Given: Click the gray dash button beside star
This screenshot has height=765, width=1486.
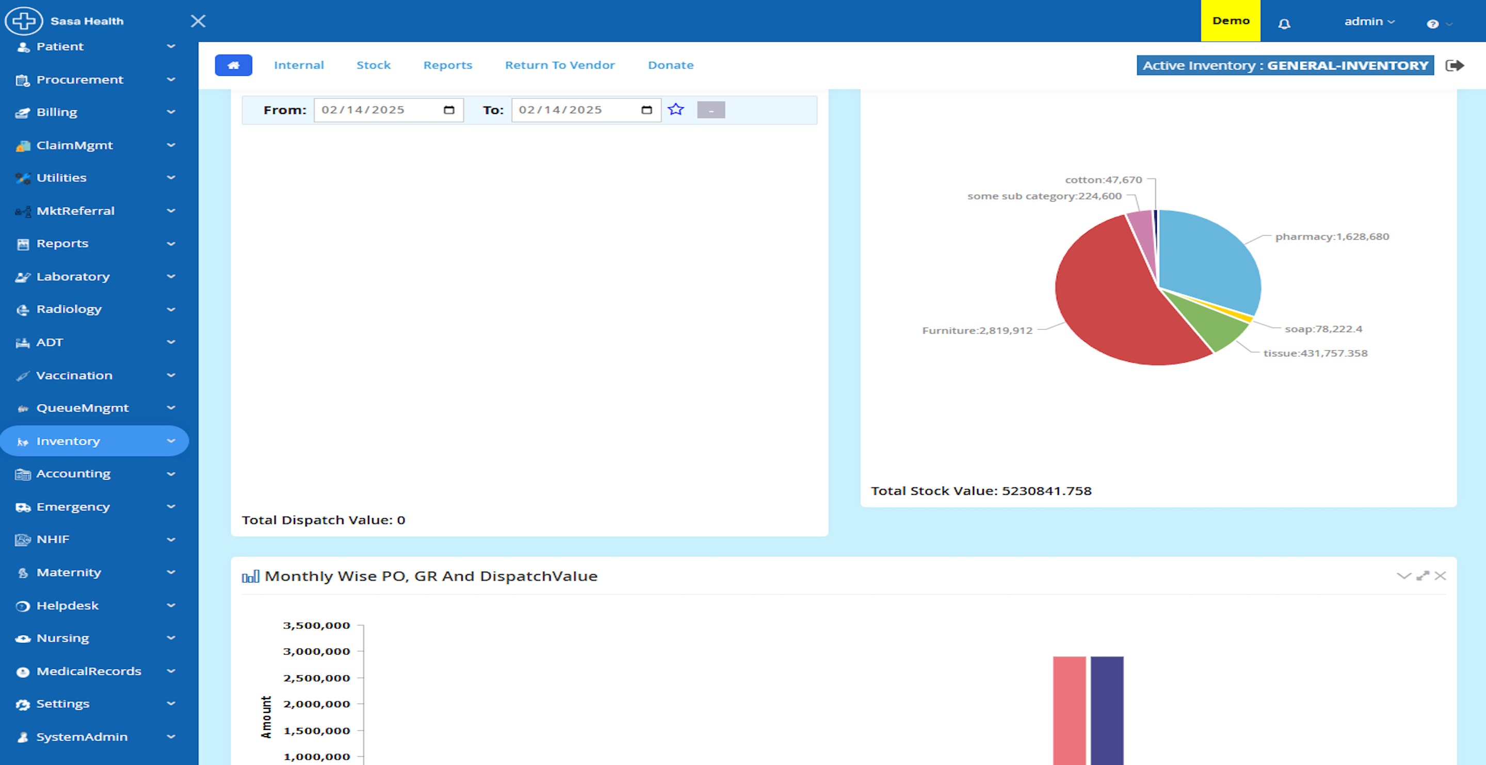Looking at the screenshot, I should [x=710, y=109].
